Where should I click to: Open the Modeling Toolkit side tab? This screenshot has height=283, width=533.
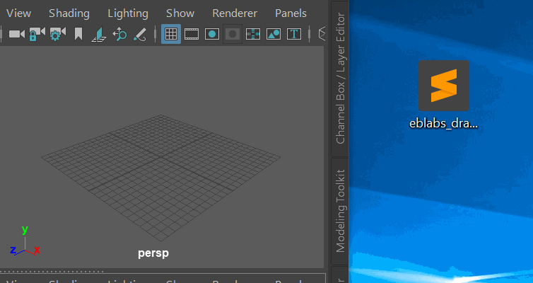click(340, 211)
